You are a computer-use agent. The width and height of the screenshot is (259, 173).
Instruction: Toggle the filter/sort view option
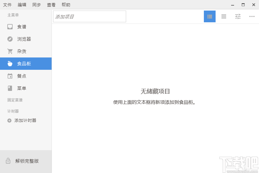point(238,16)
